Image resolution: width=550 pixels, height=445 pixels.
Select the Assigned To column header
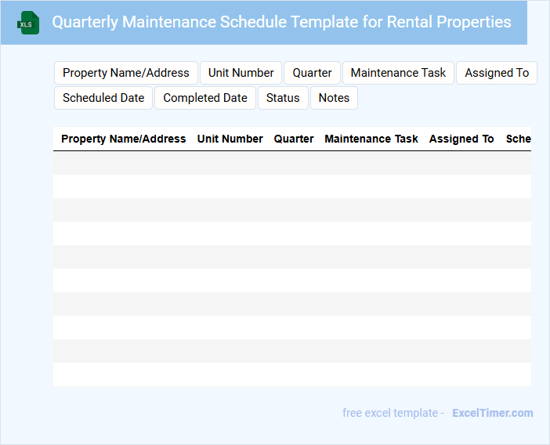461,139
